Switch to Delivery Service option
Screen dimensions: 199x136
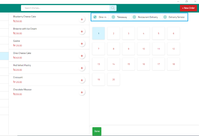pos(174,17)
